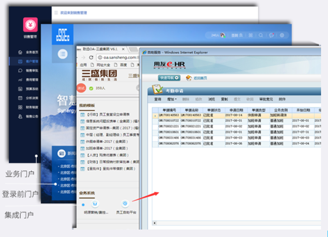The image size is (328, 237).
Task: Click the 查询 toolbar button
Action: (x=158, y=99)
